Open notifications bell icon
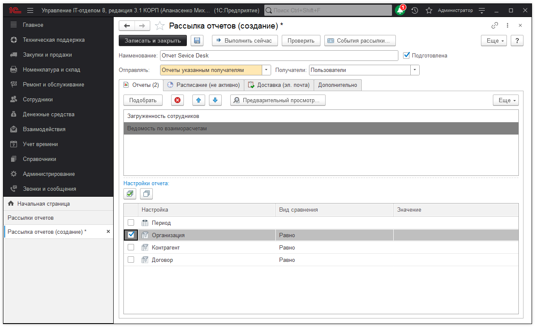This screenshot has height=327, width=535. [x=400, y=10]
